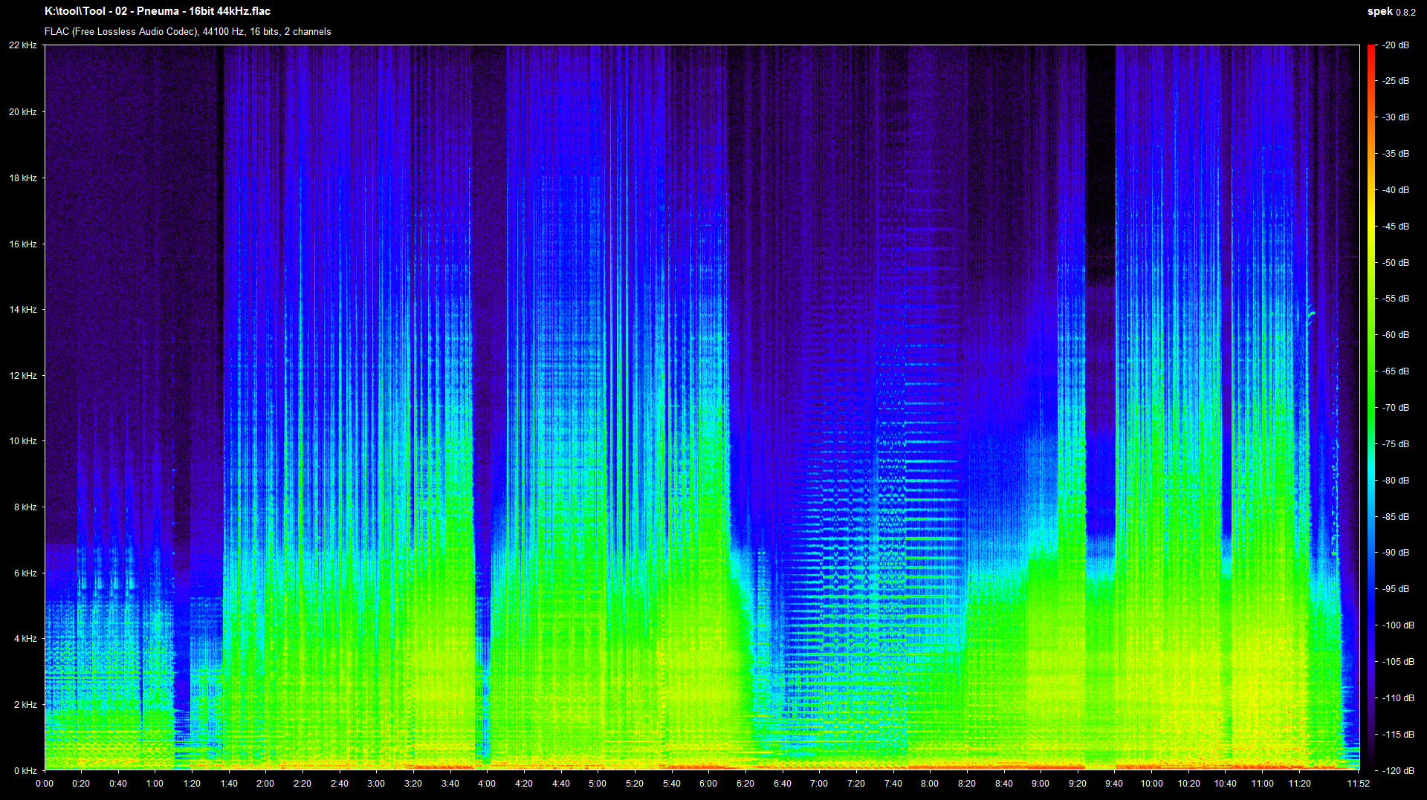Click the '22 kHz' frequency axis label
This screenshot has height=800, width=1427.
tap(23, 45)
